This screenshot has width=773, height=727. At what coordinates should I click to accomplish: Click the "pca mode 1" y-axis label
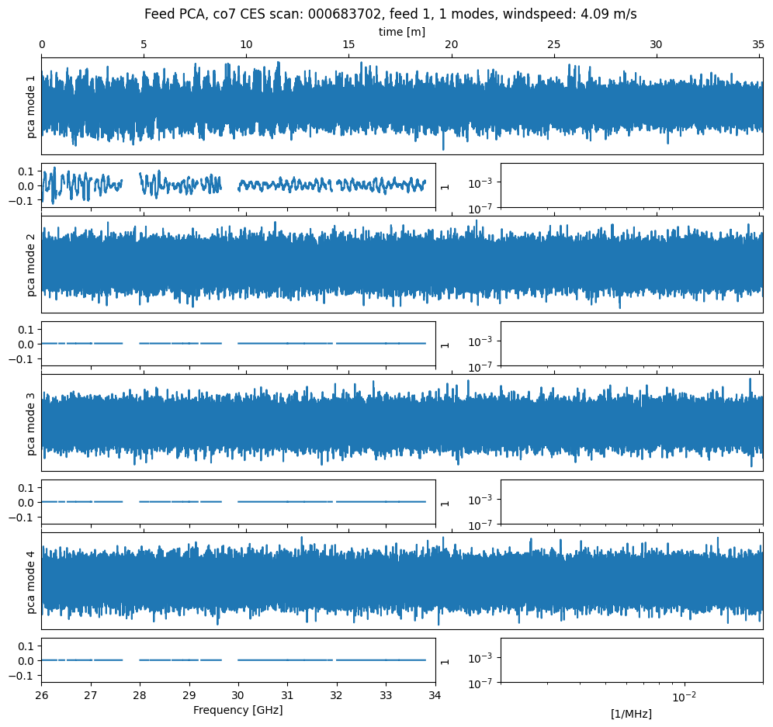(x=32, y=106)
